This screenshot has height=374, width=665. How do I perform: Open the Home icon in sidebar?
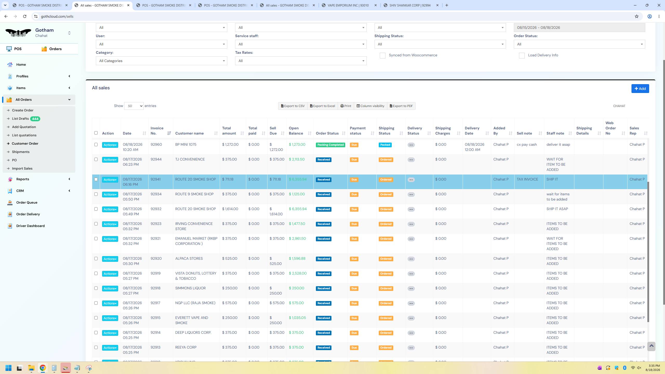click(x=10, y=65)
